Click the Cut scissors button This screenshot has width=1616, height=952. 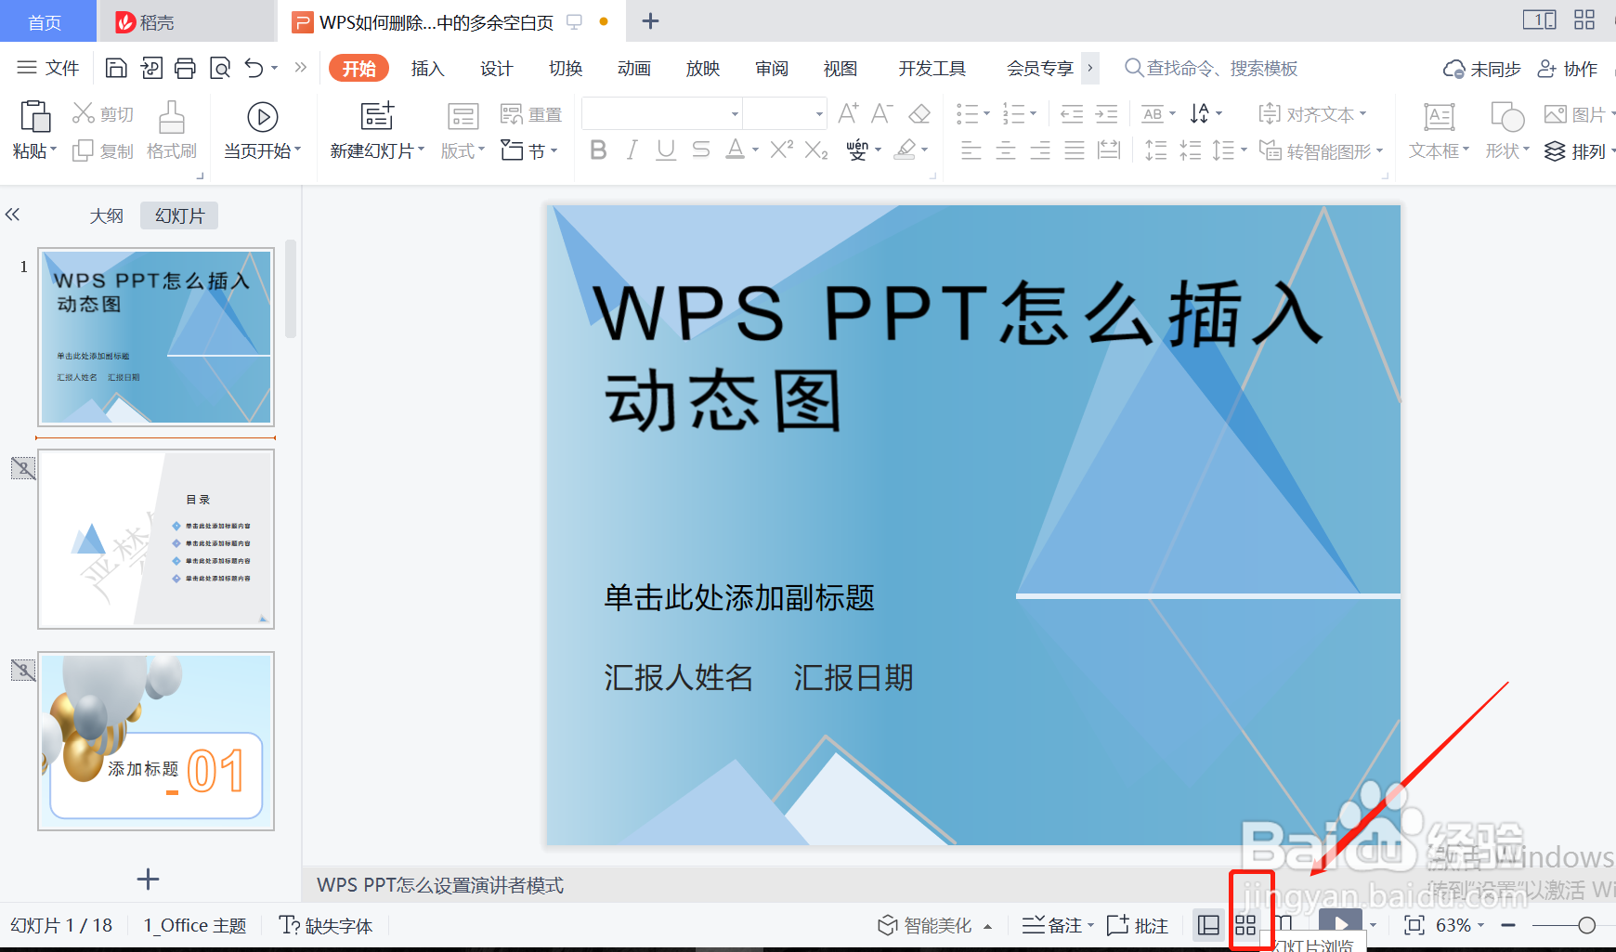pyautogui.click(x=103, y=114)
